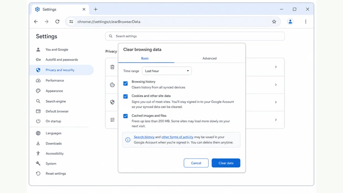Click the Settings page heading

pyautogui.click(x=47, y=36)
